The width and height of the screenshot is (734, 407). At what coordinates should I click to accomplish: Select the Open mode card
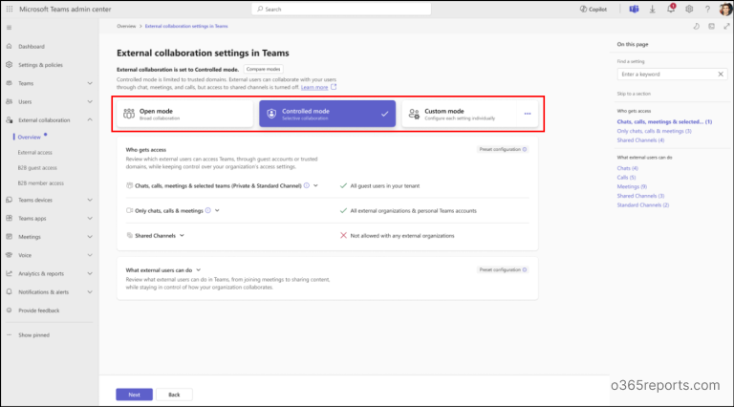[x=184, y=114]
